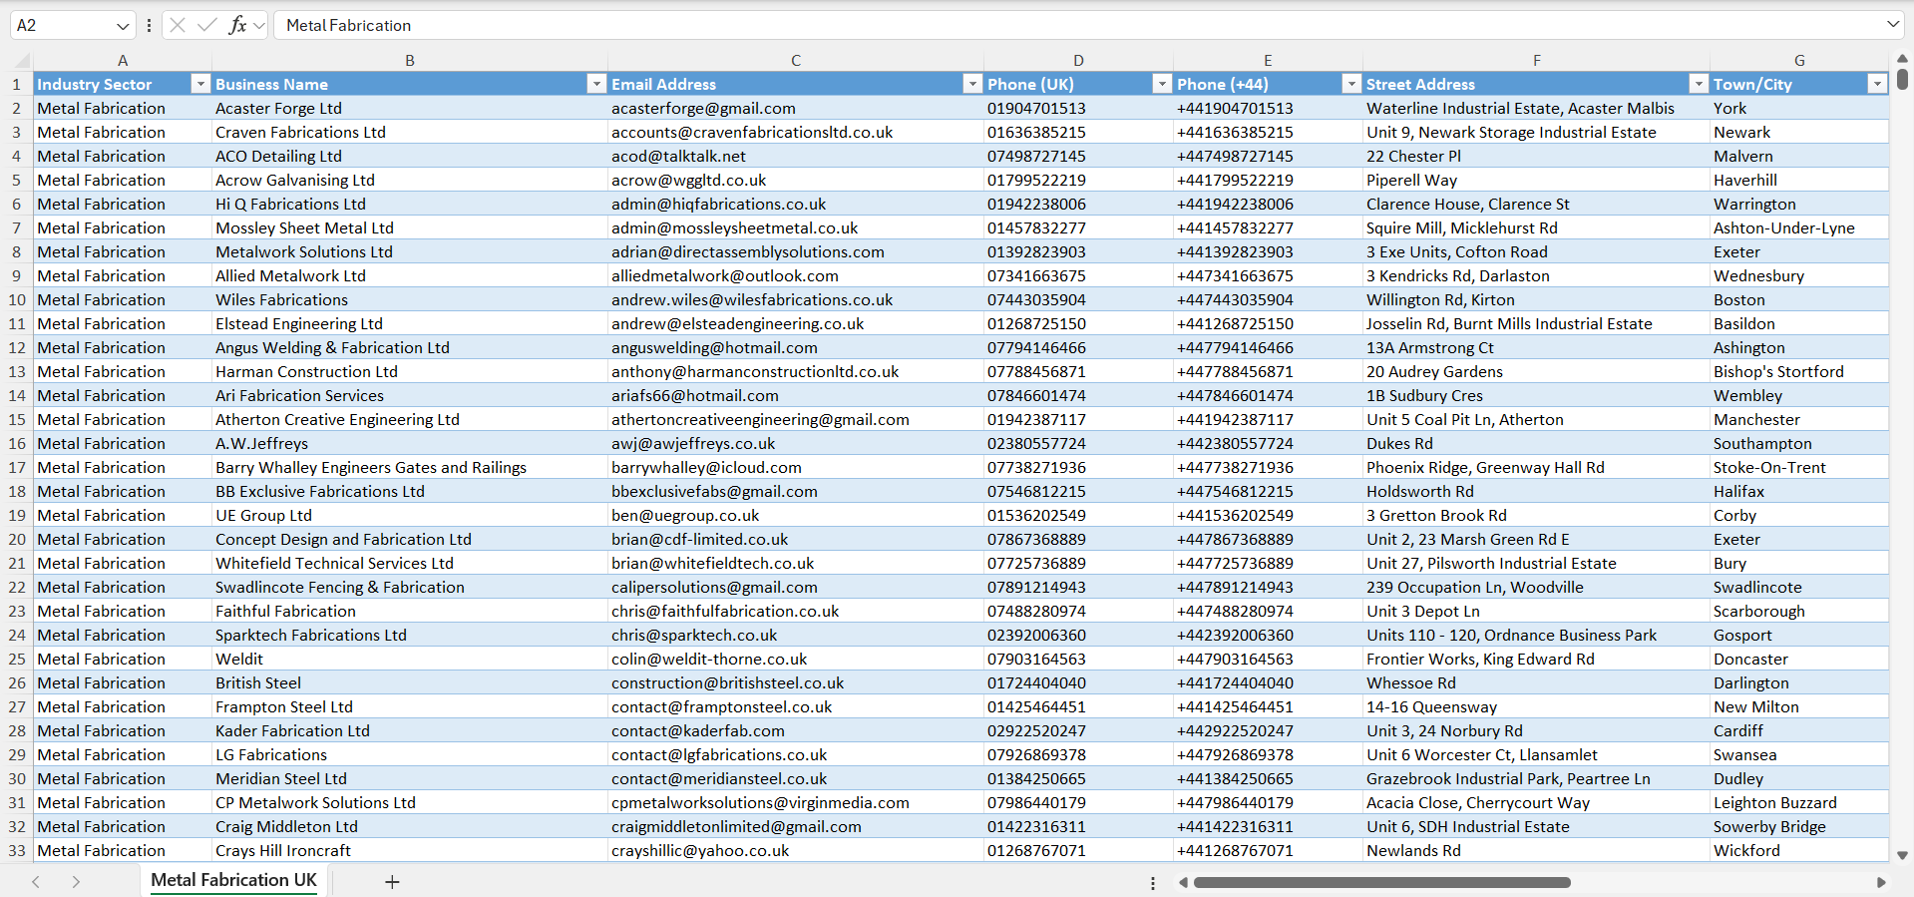
Task: Select the cell +447341663675
Action: [x=1268, y=275]
